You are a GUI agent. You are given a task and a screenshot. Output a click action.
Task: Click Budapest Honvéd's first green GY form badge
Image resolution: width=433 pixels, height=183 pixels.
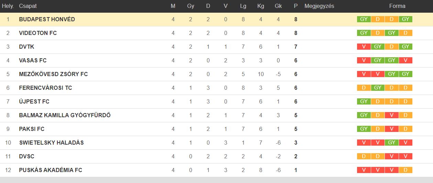pos(364,19)
